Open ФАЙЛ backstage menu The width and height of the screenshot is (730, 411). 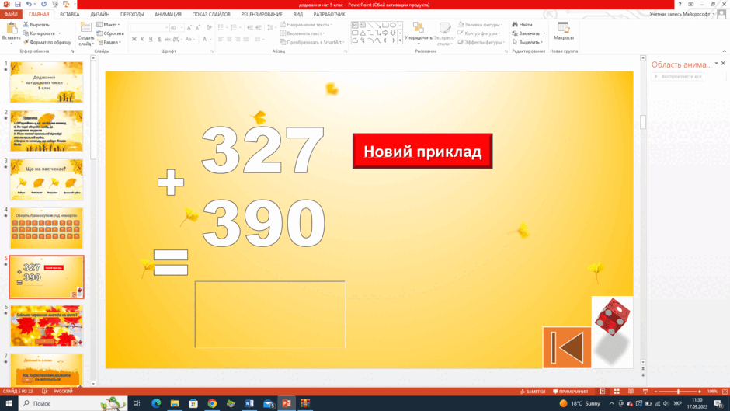pos(11,14)
